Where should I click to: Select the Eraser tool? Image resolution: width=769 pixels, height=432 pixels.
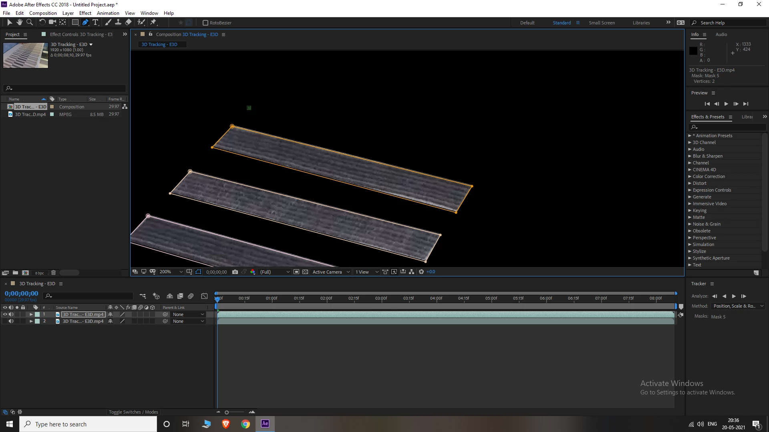click(128, 22)
